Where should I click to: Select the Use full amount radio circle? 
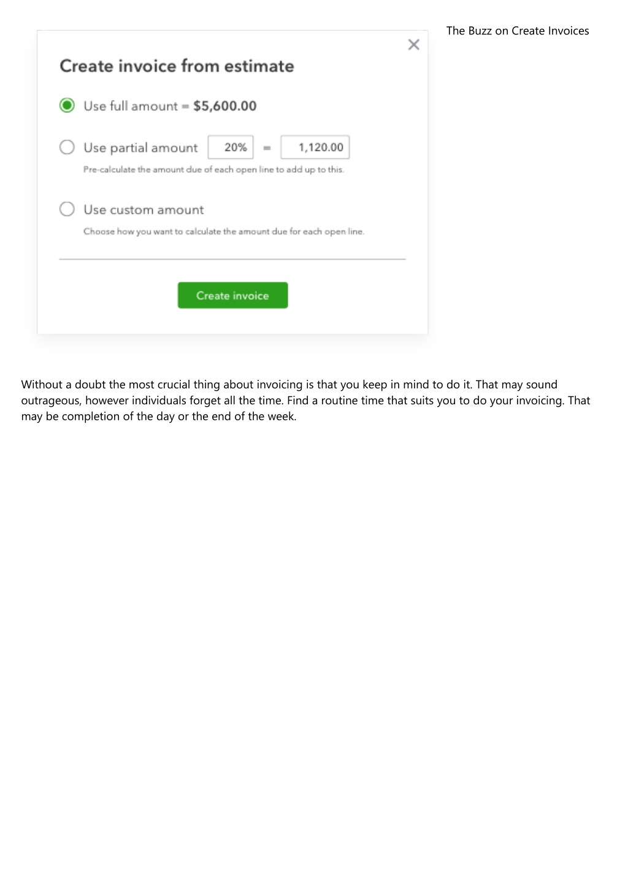tap(67, 106)
